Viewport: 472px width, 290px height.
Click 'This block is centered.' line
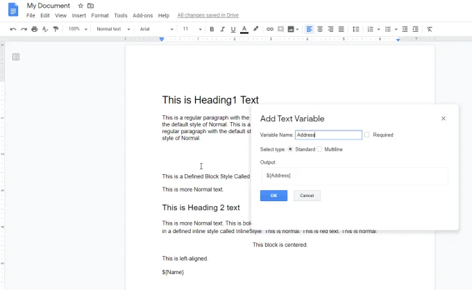[x=280, y=245]
